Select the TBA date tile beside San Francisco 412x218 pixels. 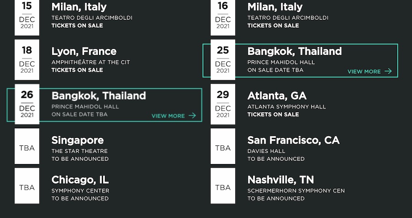pyautogui.click(x=223, y=147)
